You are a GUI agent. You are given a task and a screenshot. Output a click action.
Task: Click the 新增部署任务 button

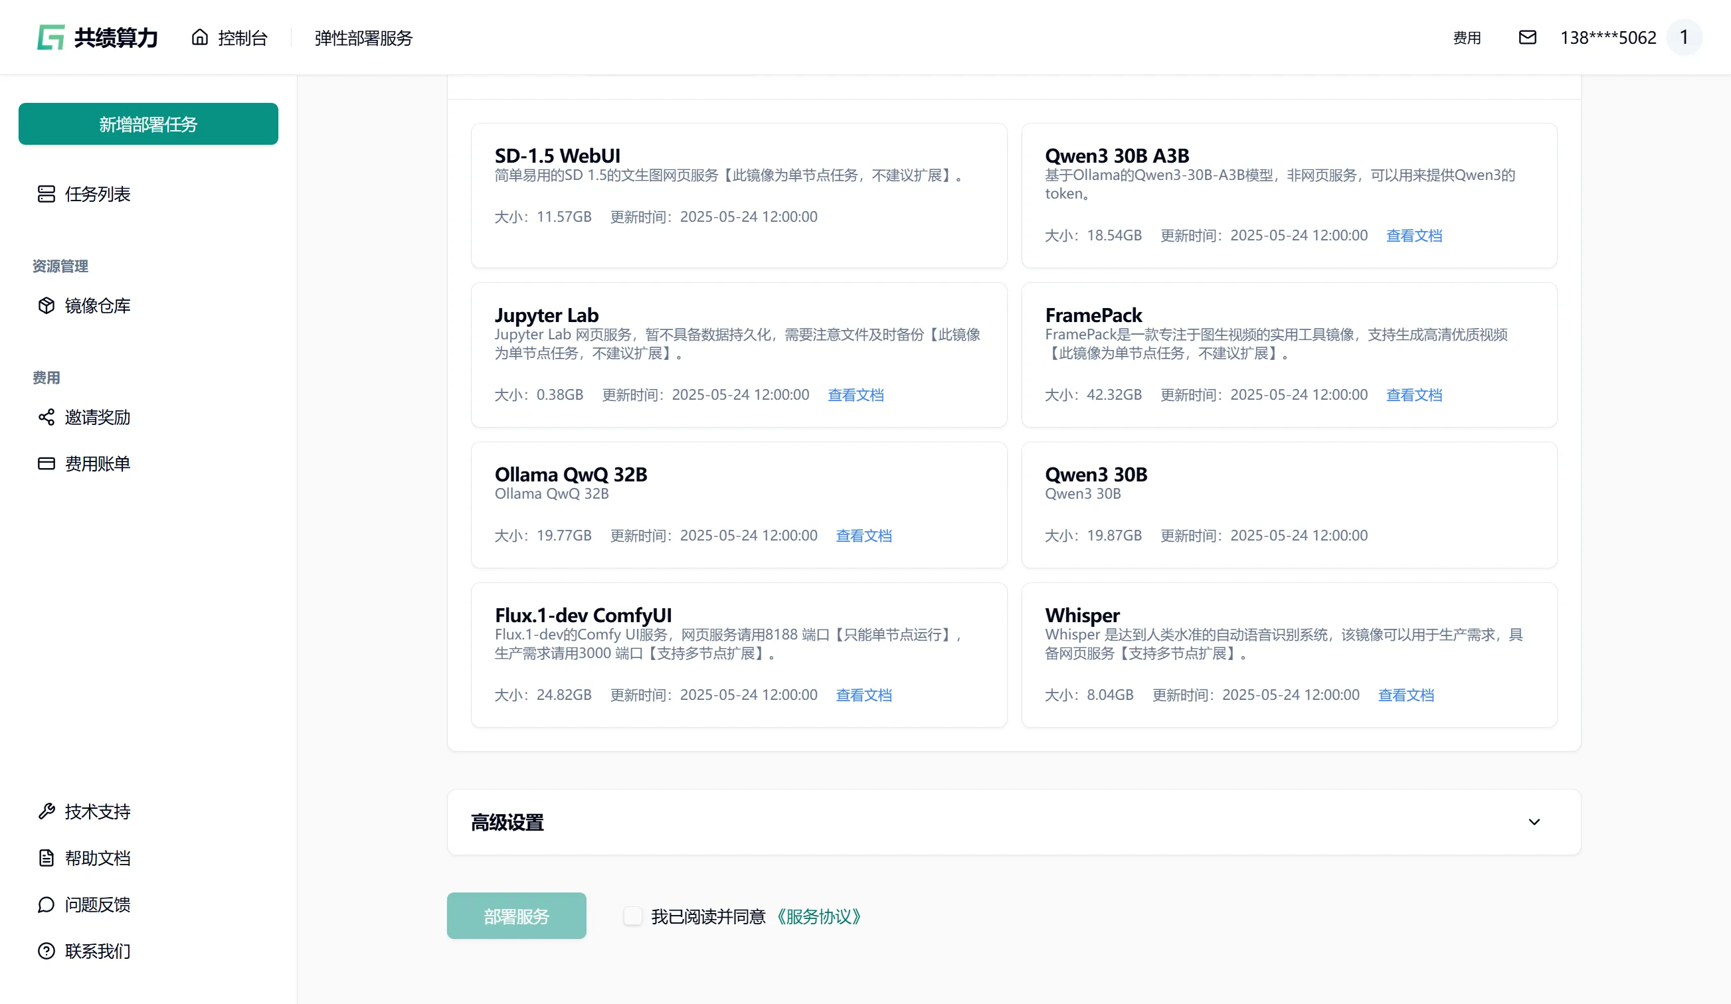[x=147, y=124]
